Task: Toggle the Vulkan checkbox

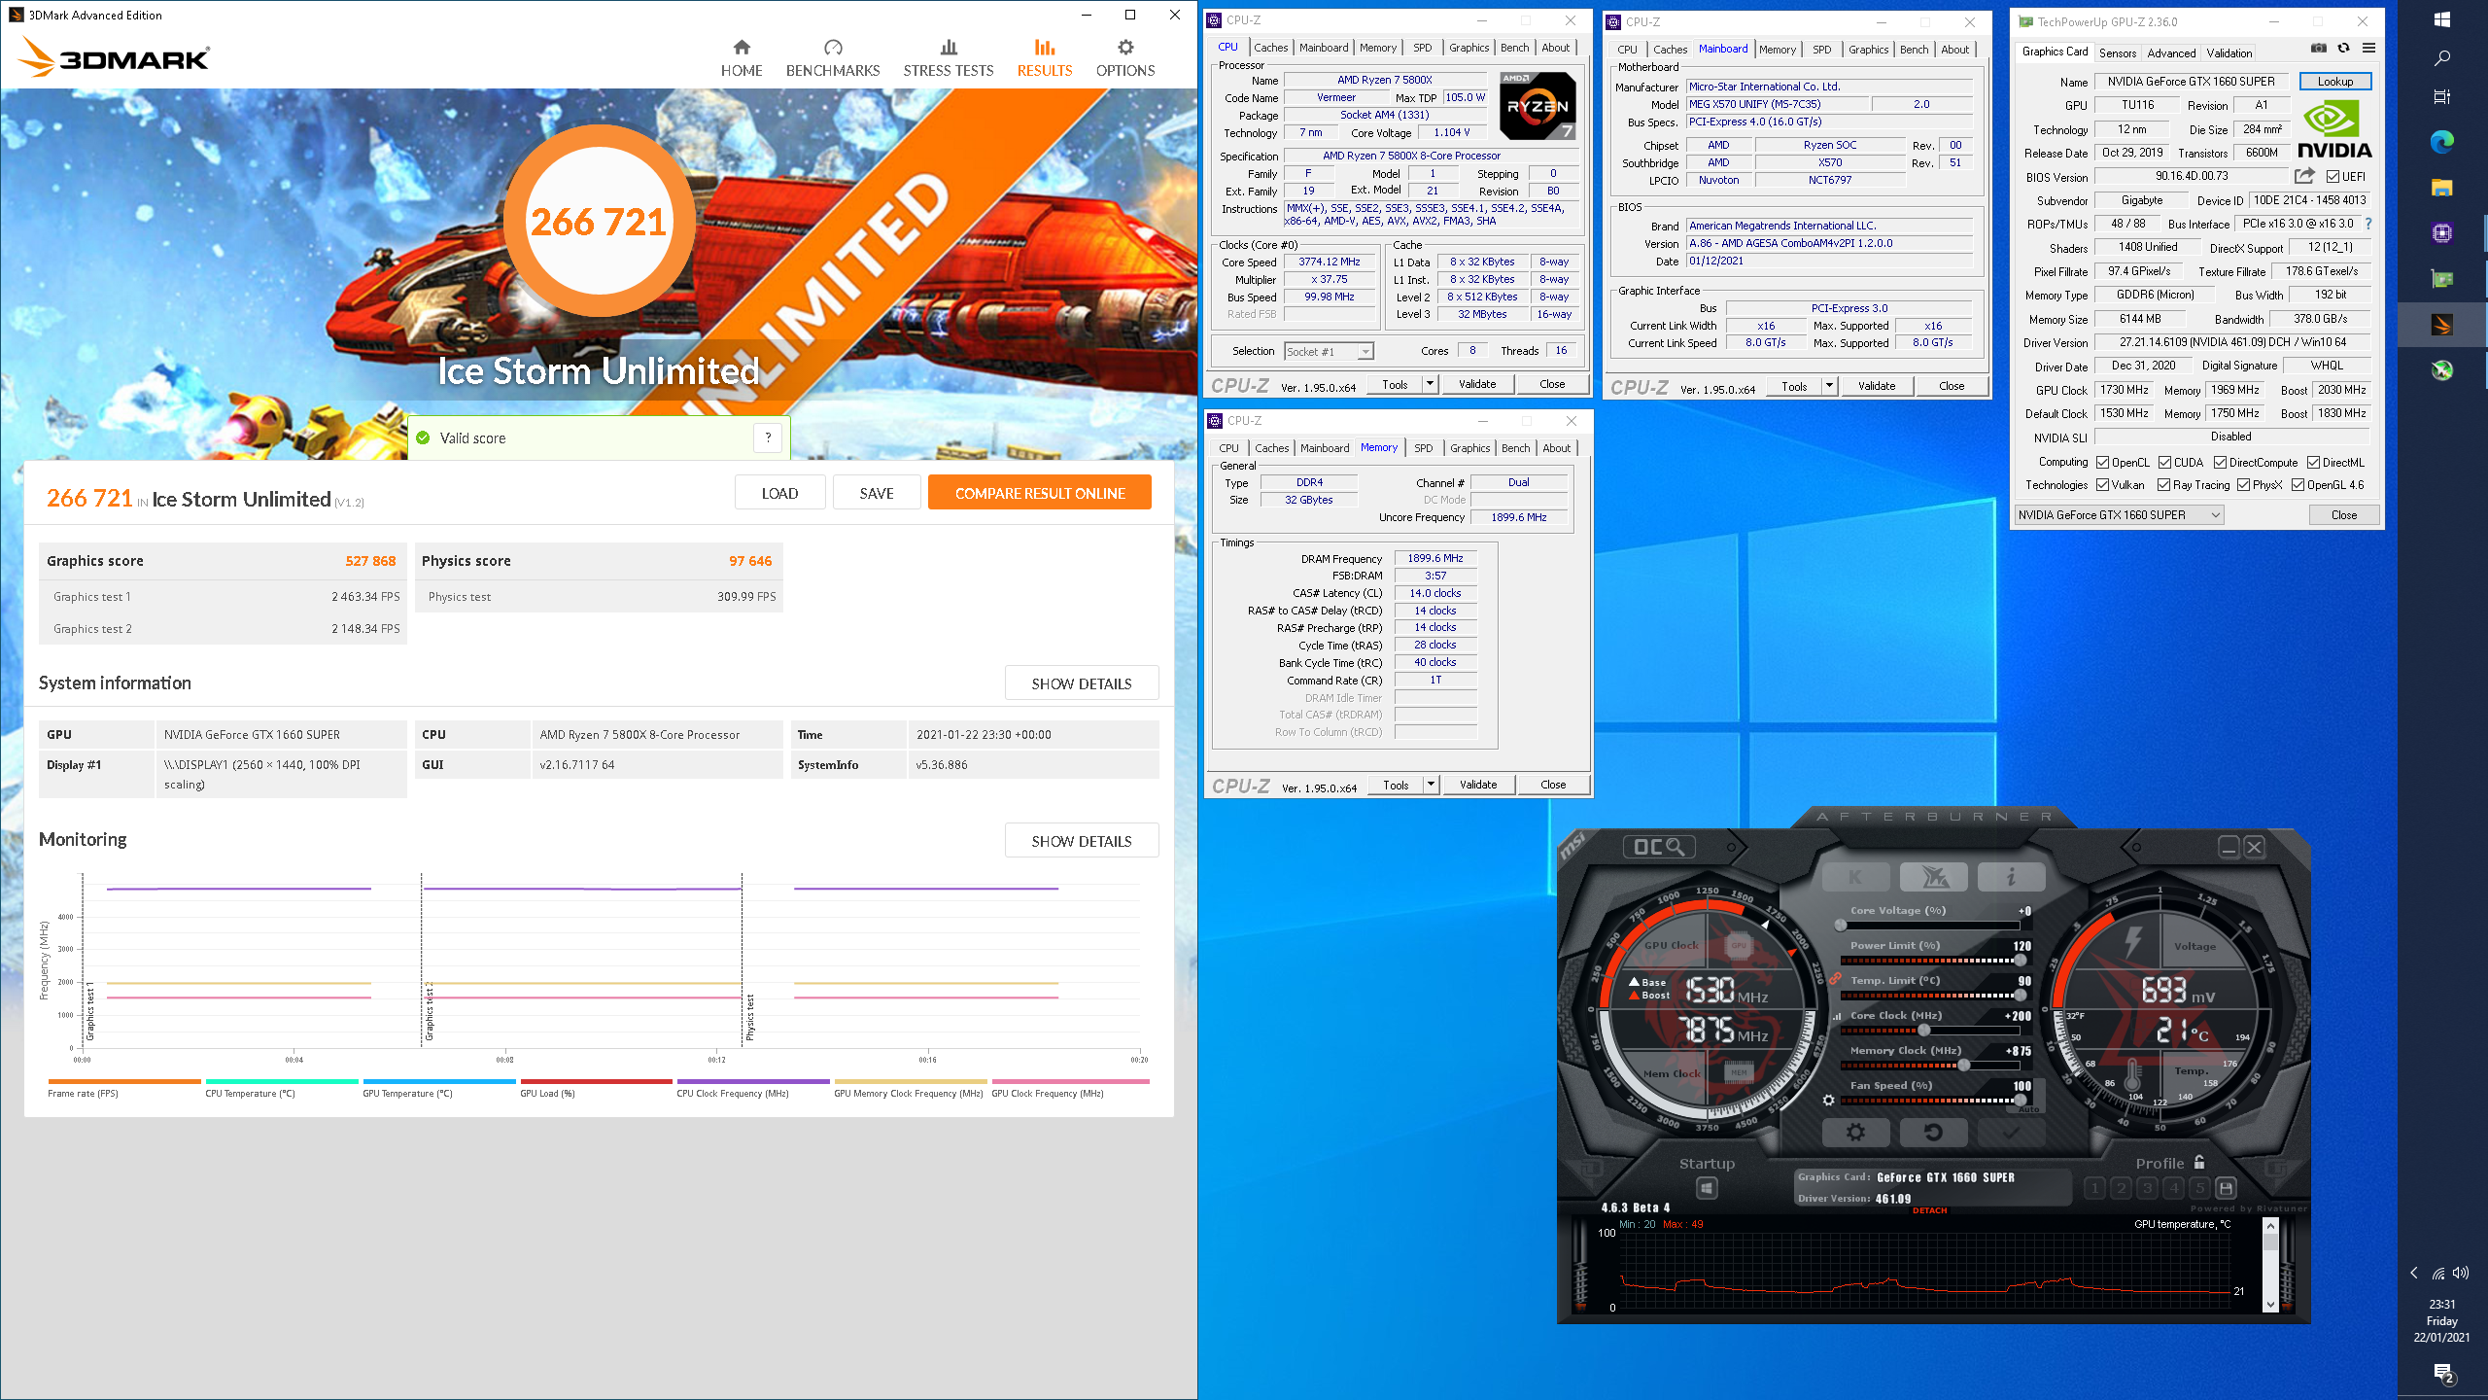Action: (x=2102, y=485)
